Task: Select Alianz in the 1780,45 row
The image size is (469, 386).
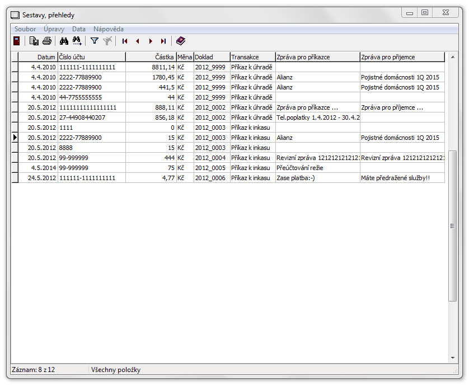Action: [x=318, y=77]
